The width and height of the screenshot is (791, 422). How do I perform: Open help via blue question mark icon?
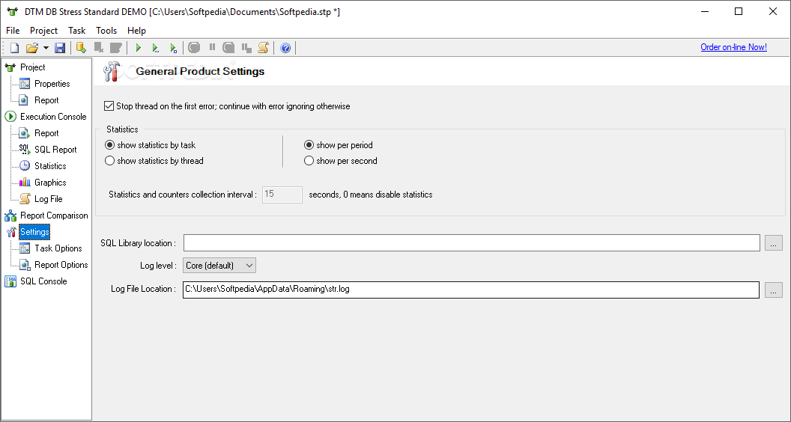coord(285,48)
